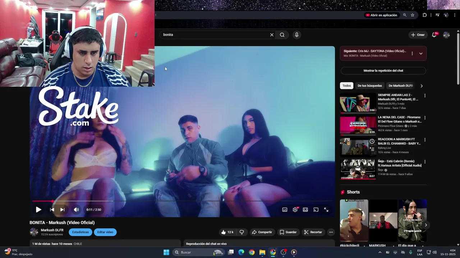Click the search magnifier button

pyautogui.click(x=282, y=35)
